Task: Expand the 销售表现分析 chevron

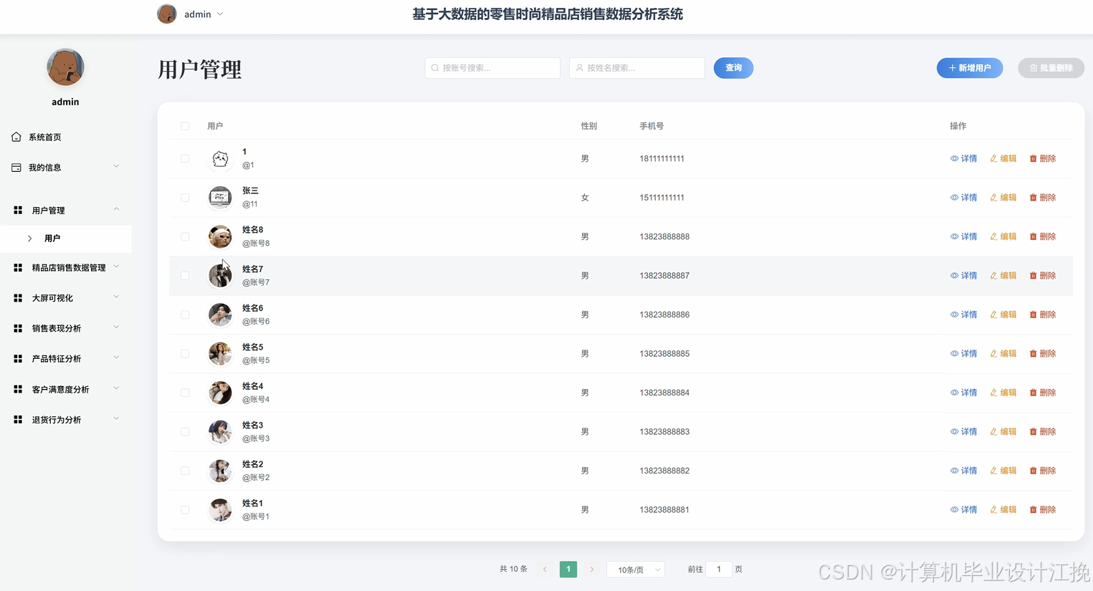Action: tap(116, 328)
